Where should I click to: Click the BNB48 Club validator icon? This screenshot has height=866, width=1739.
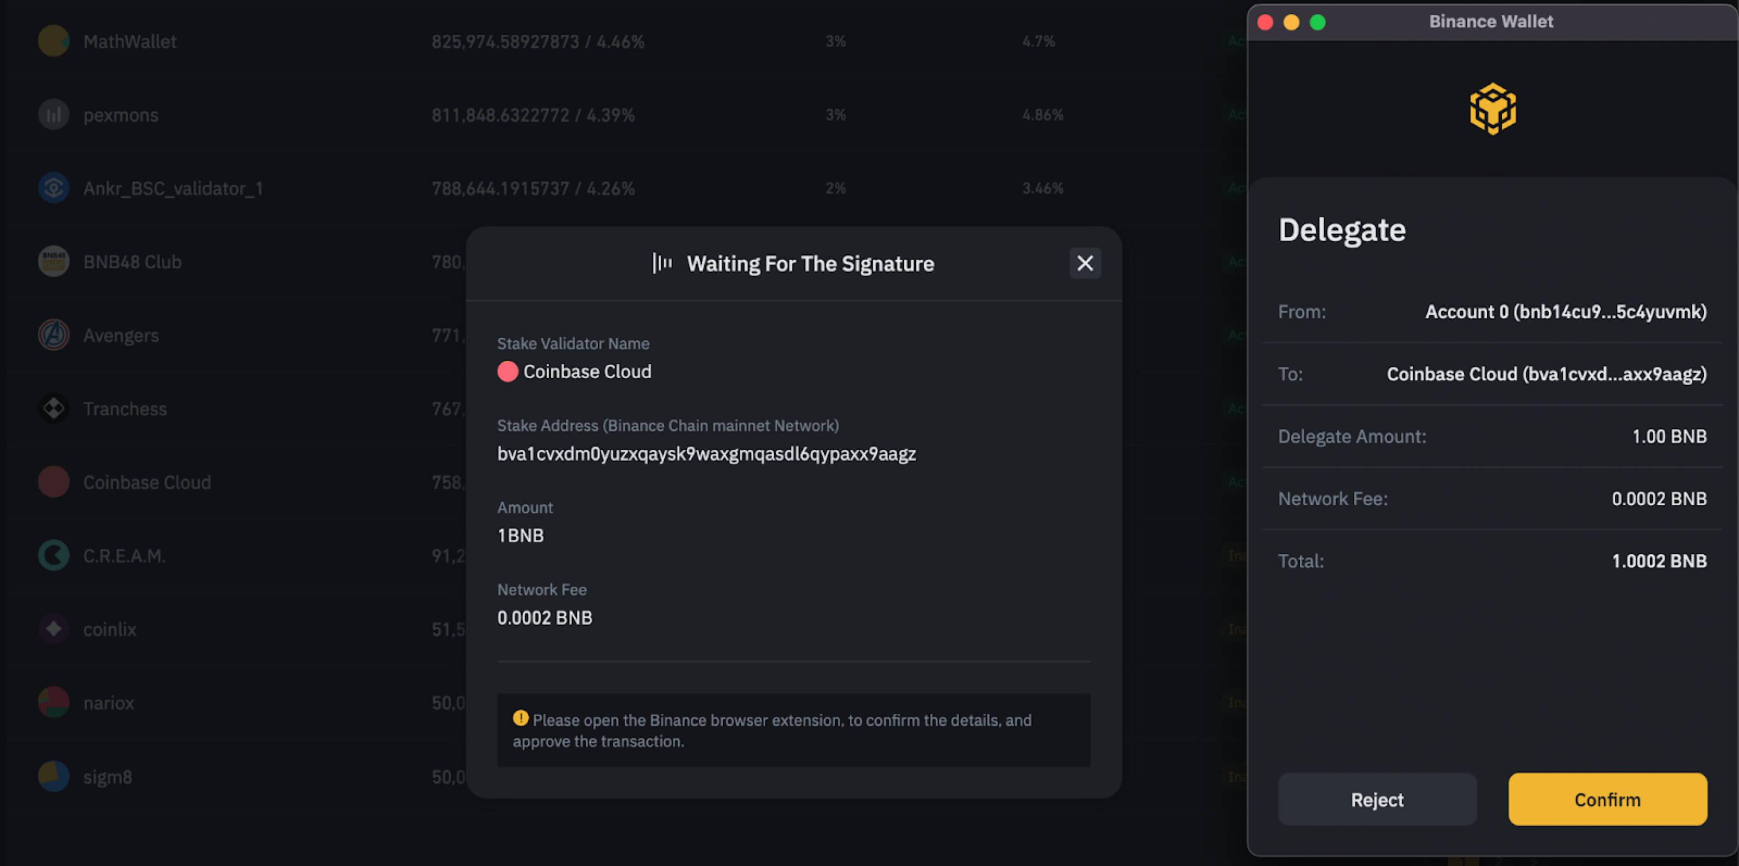pyautogui.click(x=53, y=262)
